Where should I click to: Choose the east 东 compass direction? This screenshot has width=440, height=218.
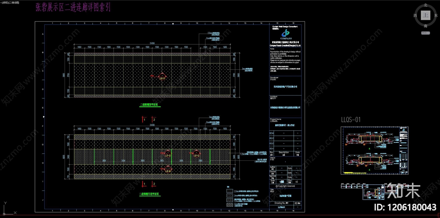436,15
